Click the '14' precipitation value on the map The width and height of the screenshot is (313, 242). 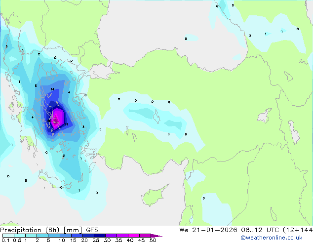tap(52, 89)
